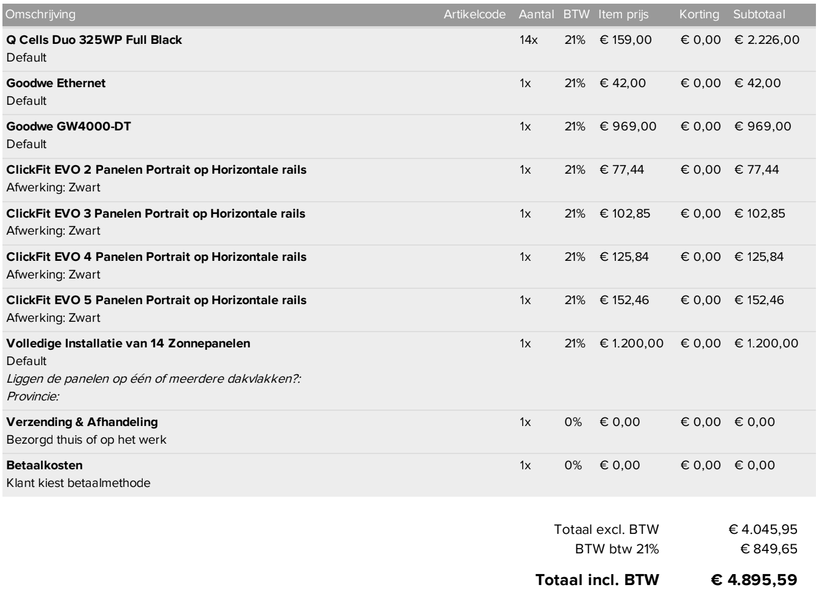
Task: Select the Korting column header
Action: [699, 15]
